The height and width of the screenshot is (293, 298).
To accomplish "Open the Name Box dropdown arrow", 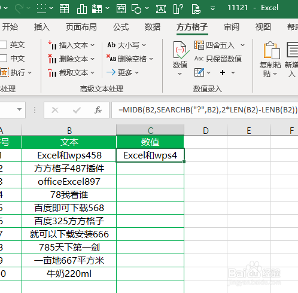I will click(19, 109).
